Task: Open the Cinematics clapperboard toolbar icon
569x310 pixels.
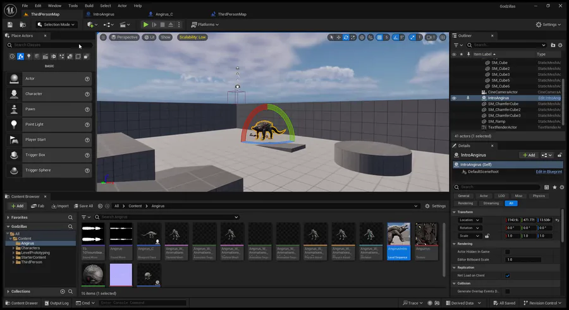Action: pos(125,25)
